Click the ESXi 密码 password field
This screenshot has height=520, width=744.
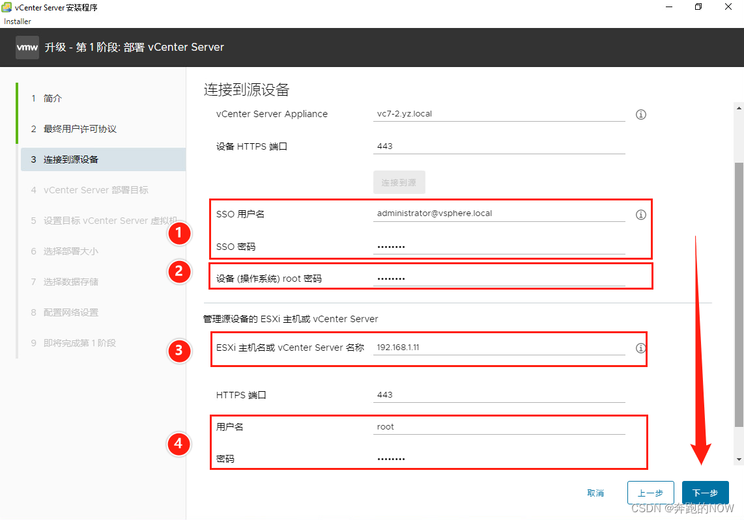click(x=499, y=458)
